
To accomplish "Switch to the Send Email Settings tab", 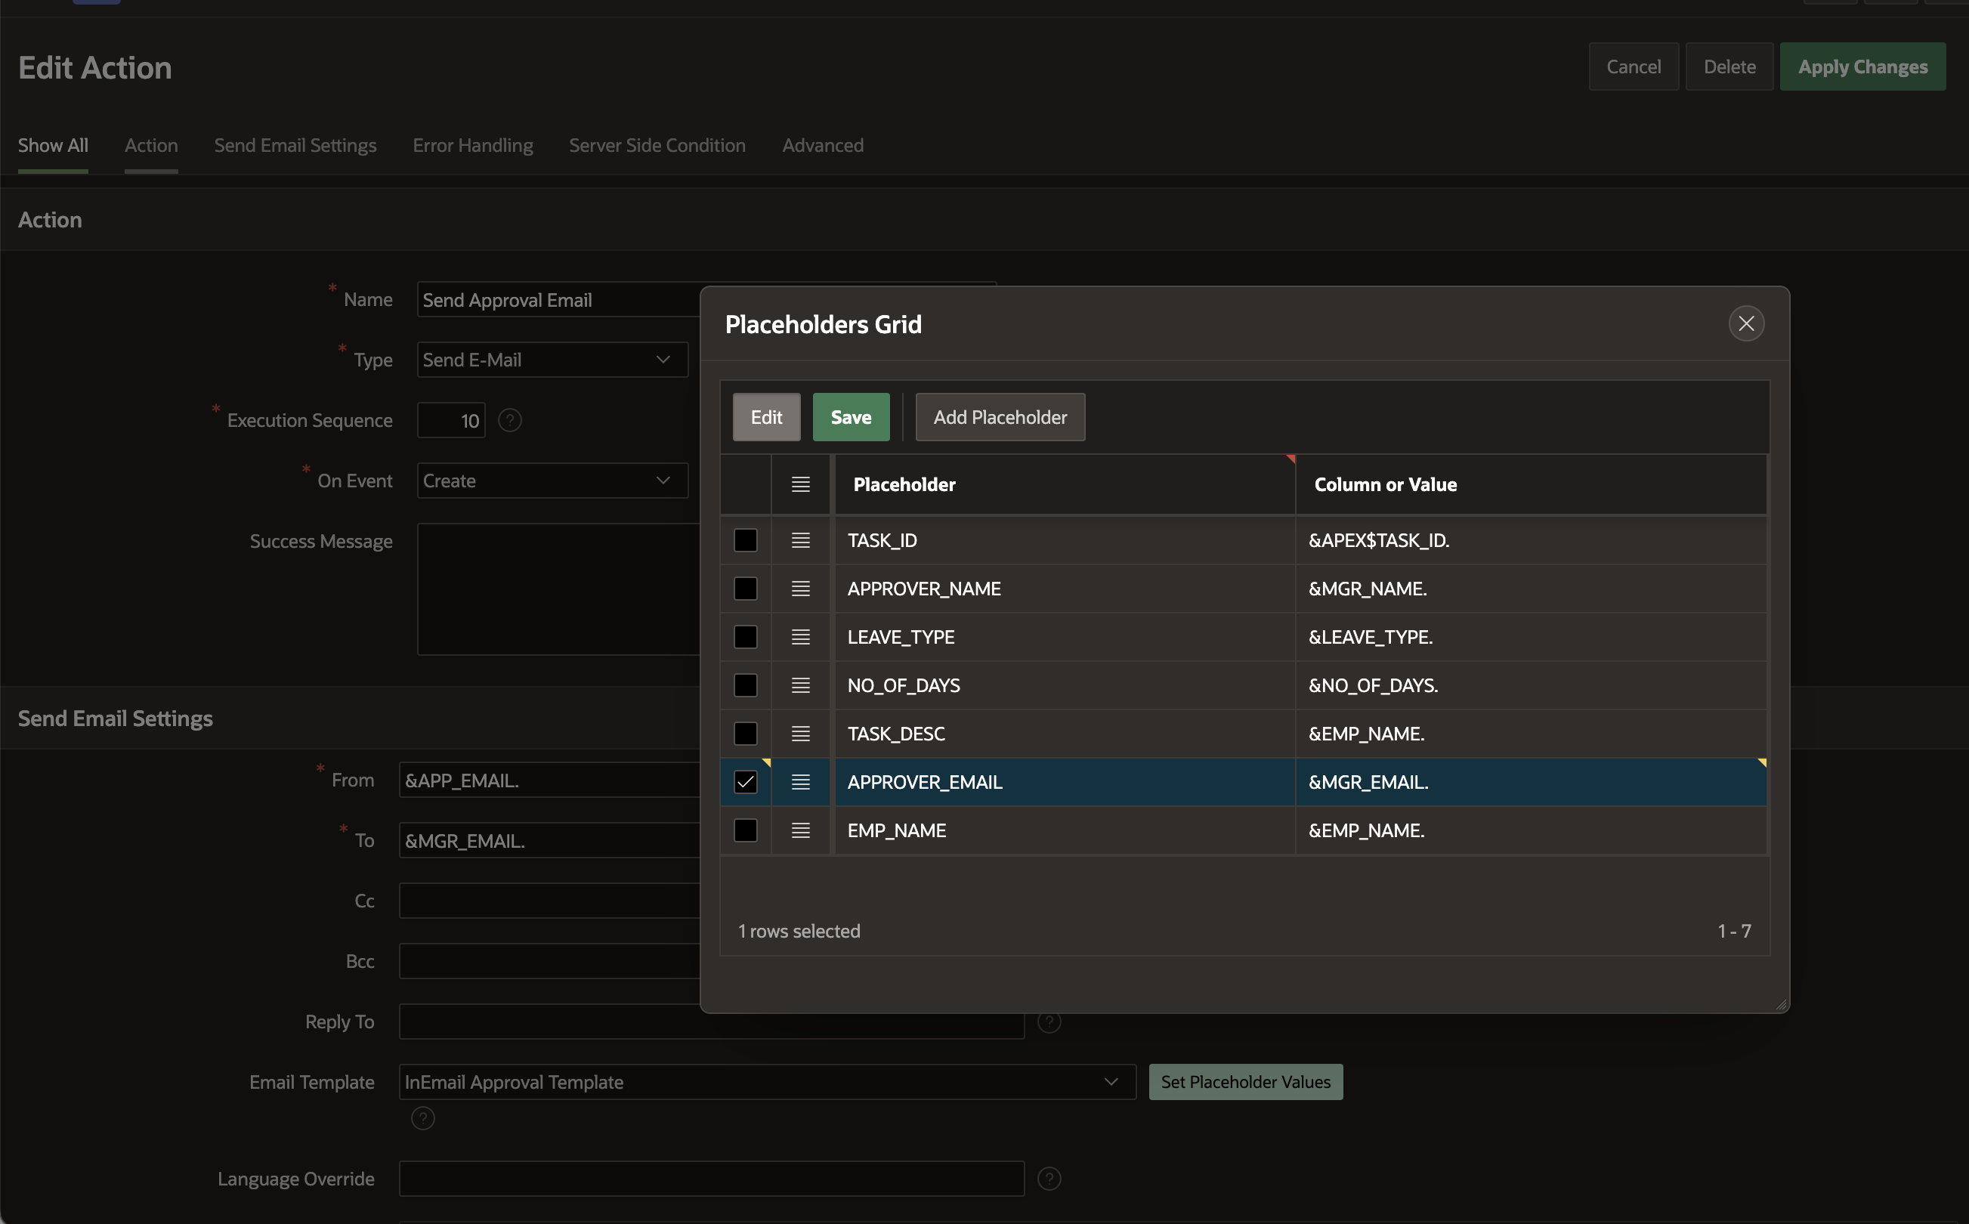I will click(x=295, y=146).
